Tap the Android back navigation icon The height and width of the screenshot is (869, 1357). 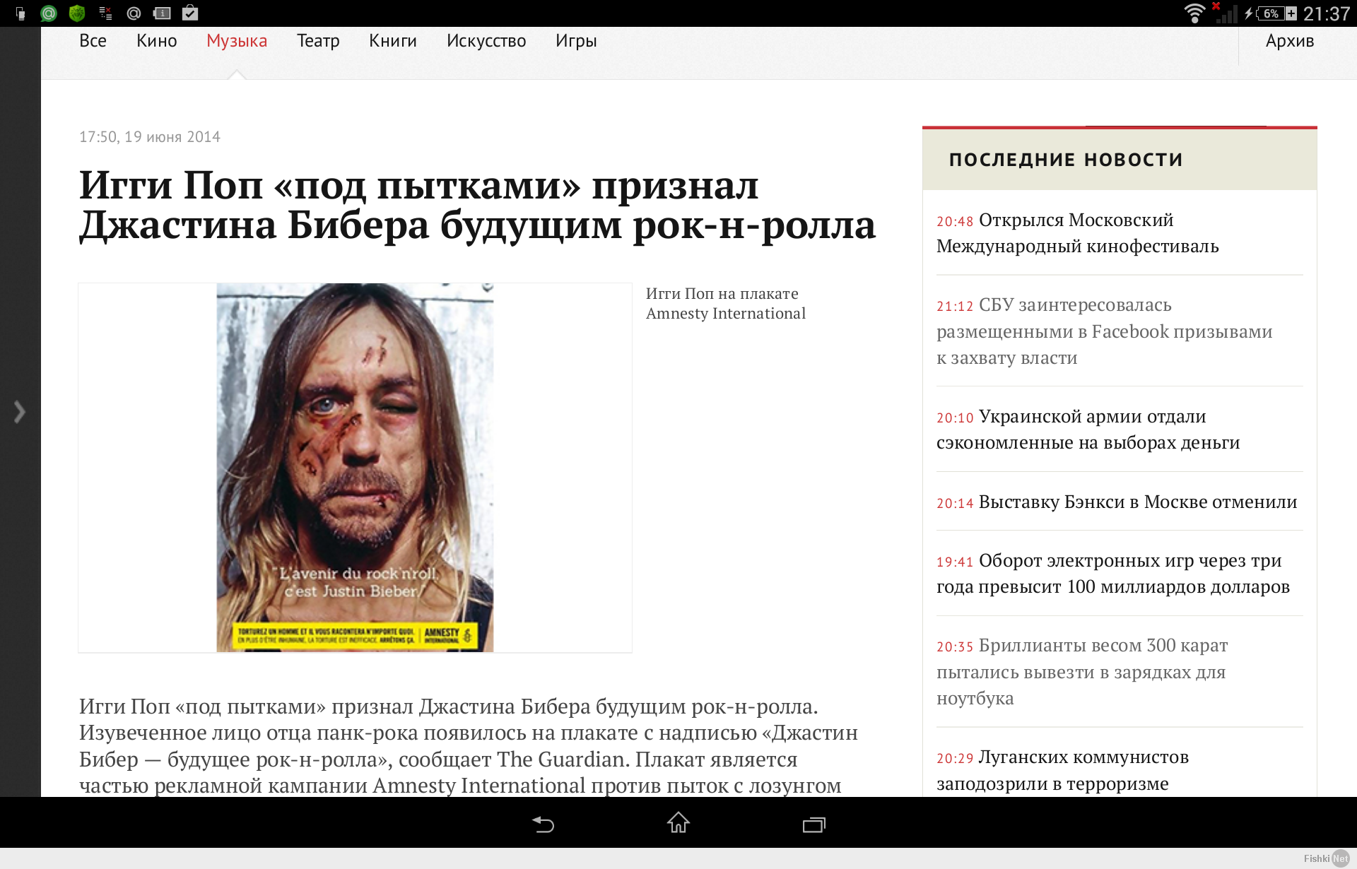tap(543, 824)
